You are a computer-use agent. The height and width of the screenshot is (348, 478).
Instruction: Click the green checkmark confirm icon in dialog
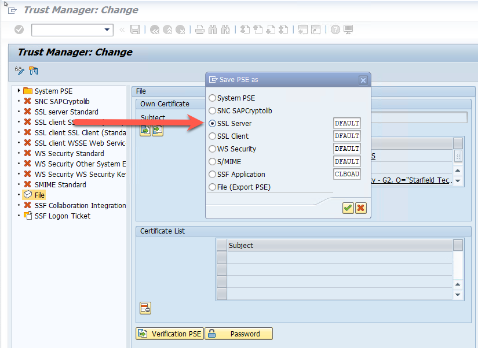pyautogui.click(x=348, y=208)
